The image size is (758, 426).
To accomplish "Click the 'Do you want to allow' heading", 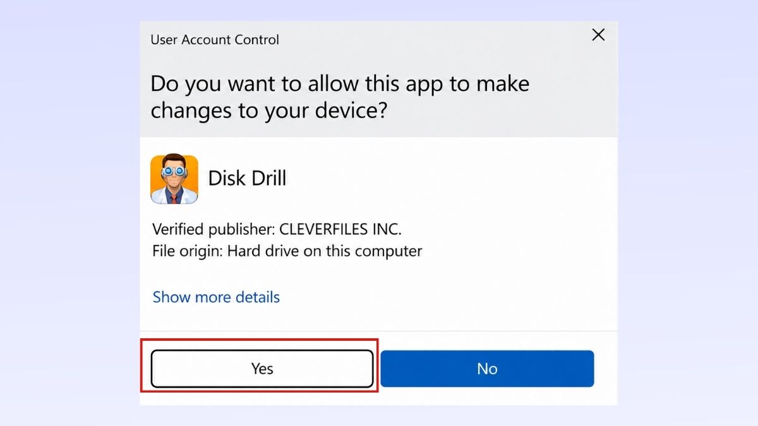I will point(340,97).
